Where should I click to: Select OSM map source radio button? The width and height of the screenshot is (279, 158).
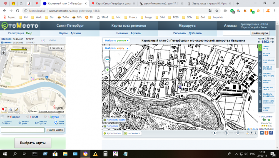[27, 117]
